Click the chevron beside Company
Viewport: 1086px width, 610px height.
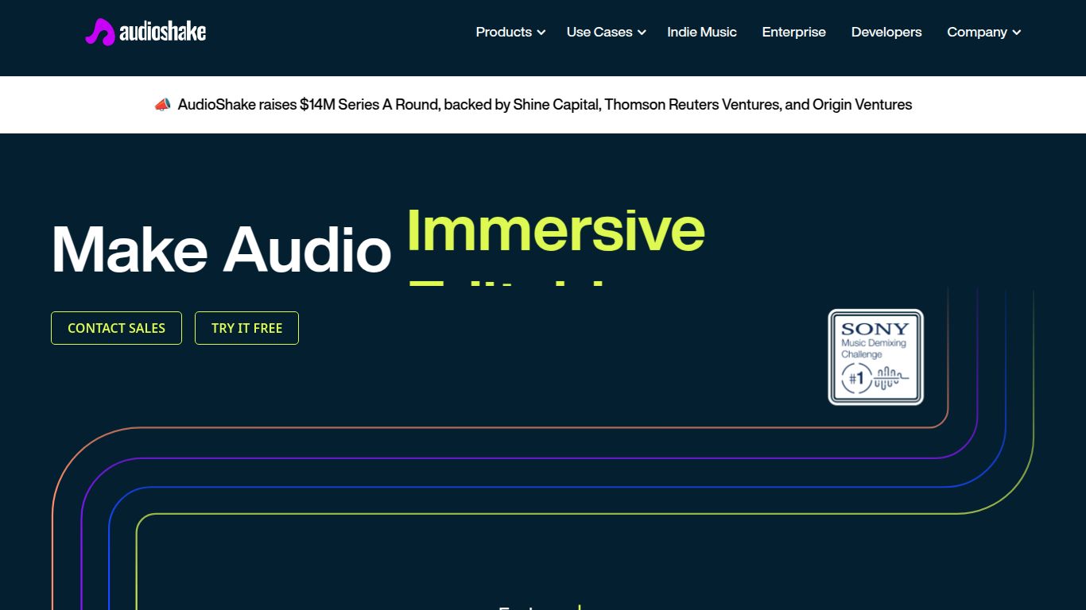click(x=1017, y=33)
